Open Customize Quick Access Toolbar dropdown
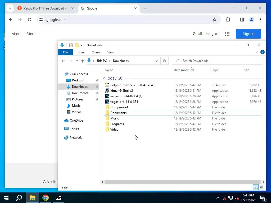Viewport: 271px width, 203px height. 82,45
